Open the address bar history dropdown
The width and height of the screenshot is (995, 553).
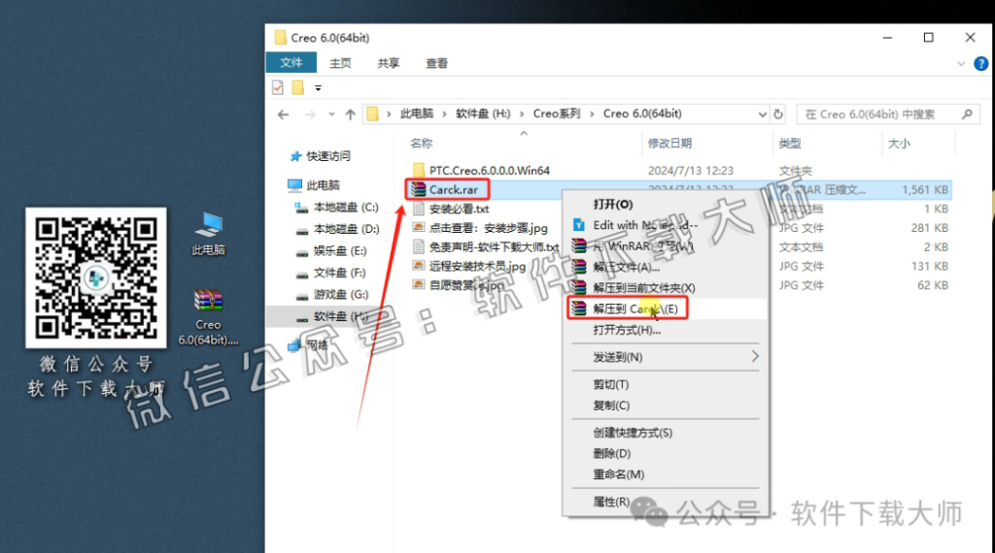point(762,114)
